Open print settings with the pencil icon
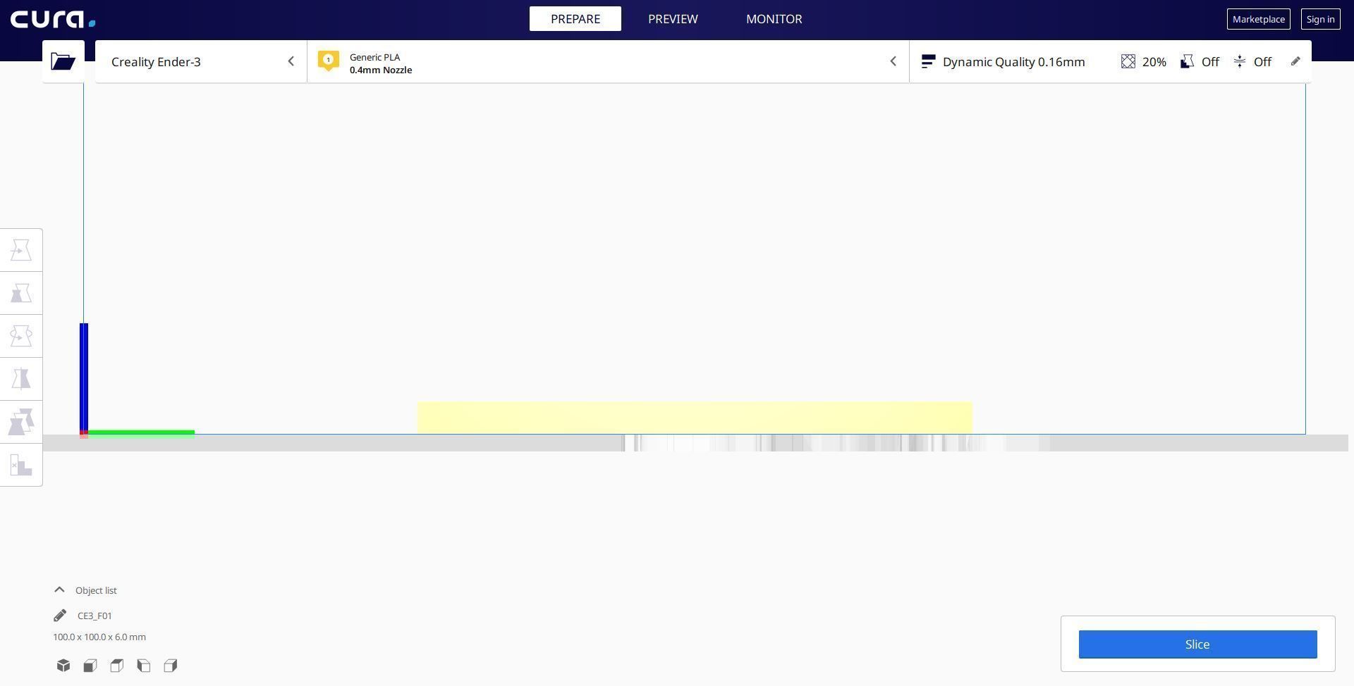1354x686 pixels. coord(1295,61)
